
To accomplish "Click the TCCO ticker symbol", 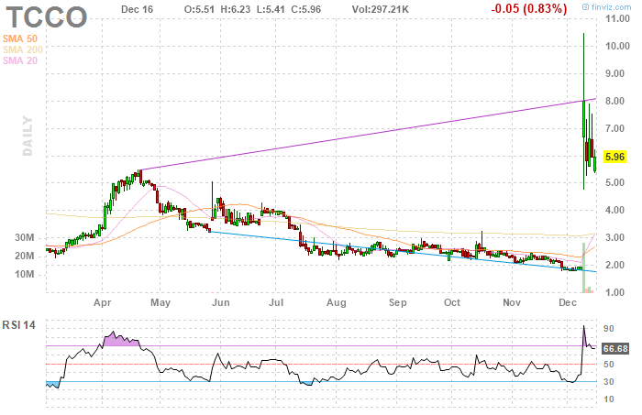I will [50, 16].
